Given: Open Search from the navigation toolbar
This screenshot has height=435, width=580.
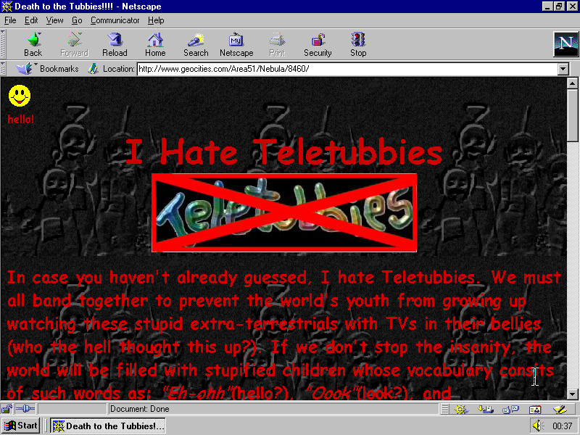Looking at the screenshot, I should [196, 45].
